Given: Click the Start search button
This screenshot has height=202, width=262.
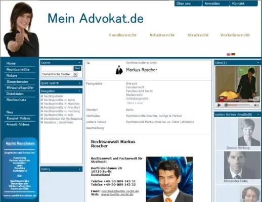Looking at the screenshot, I should pyautogui.click(x=77, y=68).
